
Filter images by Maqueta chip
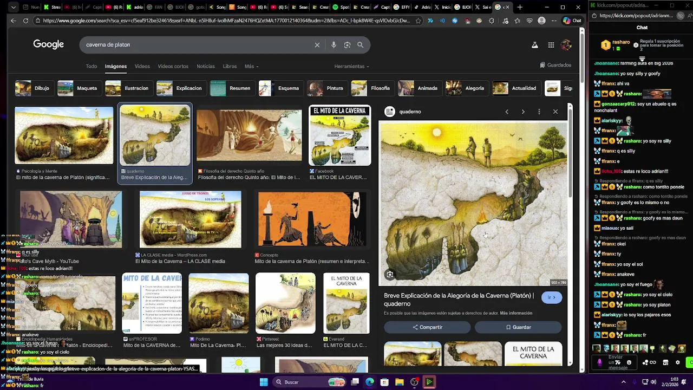[79, 88]
